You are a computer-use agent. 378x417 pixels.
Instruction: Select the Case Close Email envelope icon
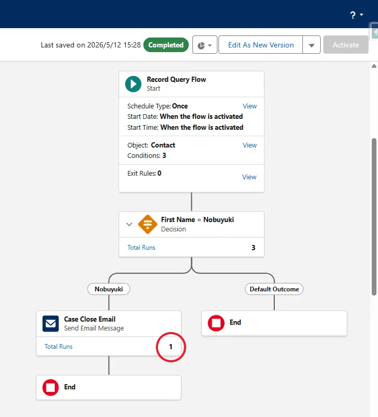coord(51,323)
